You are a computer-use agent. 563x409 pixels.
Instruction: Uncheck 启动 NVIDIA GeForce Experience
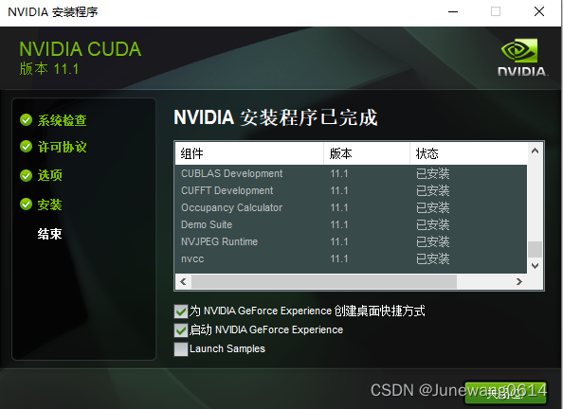pos(181,330)
